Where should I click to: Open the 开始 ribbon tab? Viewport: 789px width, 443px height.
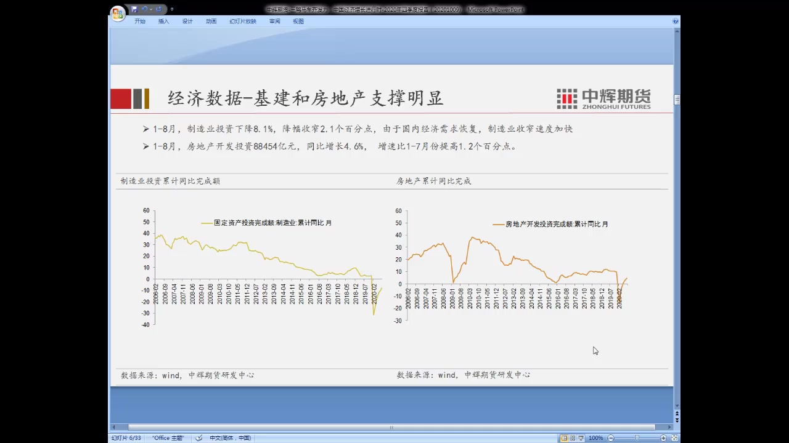pos(140,21)
